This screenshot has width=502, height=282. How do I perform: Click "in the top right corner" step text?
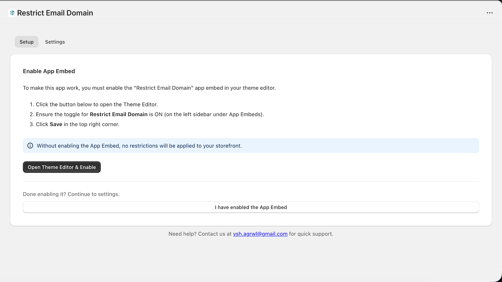tap(91, 124)
